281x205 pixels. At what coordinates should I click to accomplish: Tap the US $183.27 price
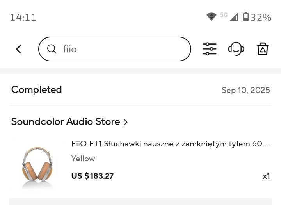[x=92, y=176]
